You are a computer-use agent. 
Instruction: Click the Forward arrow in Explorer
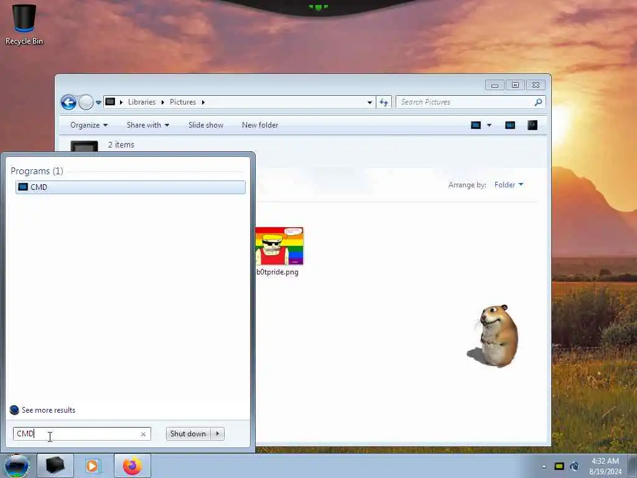pyautogui.click(x=86, y=103)
